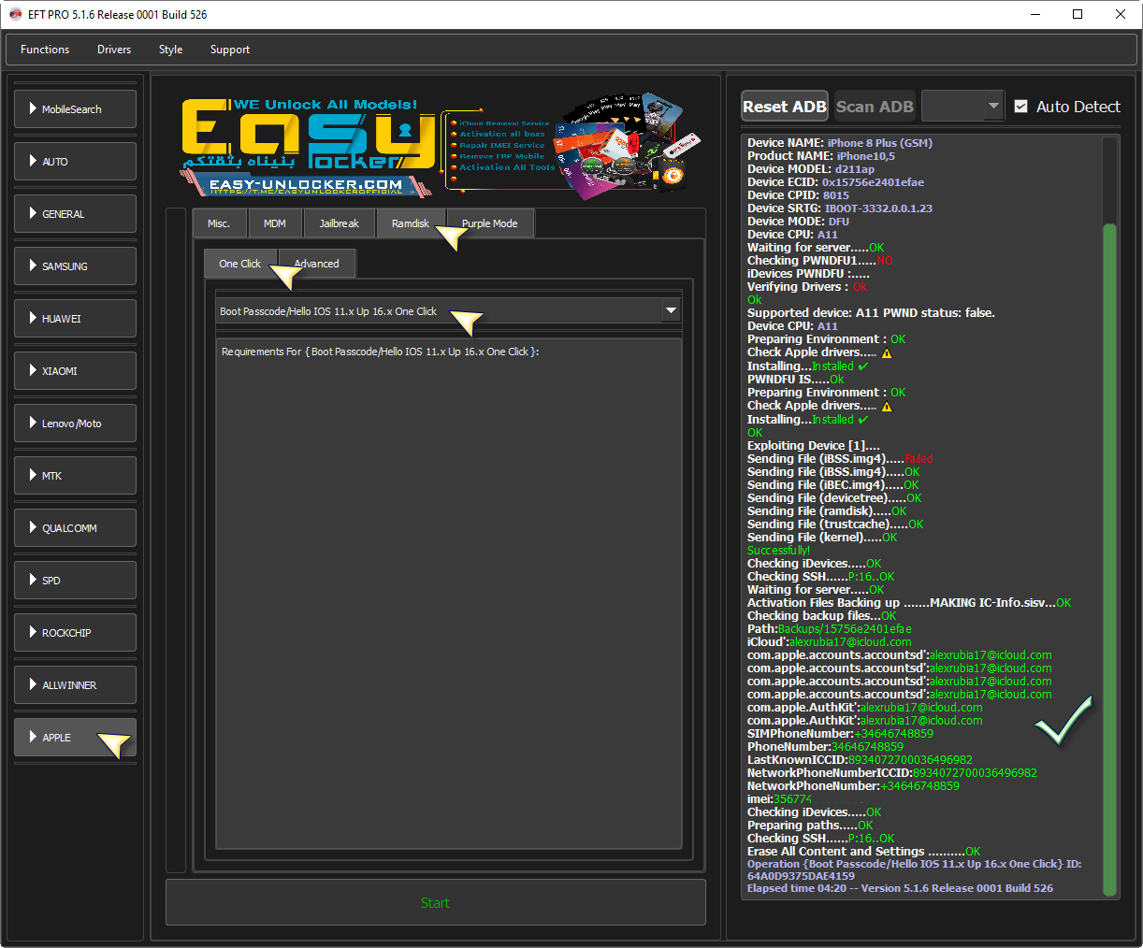Open the SPD sidebar section

click(76, 581)
